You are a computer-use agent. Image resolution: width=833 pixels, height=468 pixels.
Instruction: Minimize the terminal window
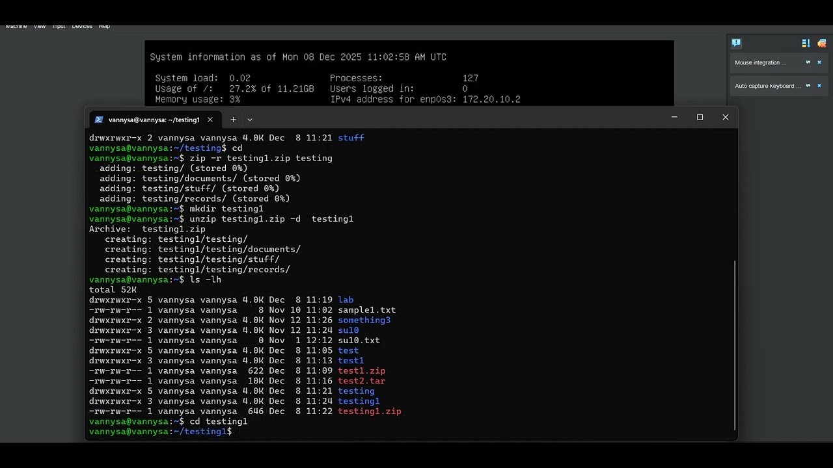coord(674,117)
